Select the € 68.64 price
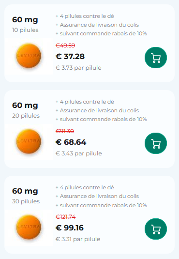 coord(71,142)
